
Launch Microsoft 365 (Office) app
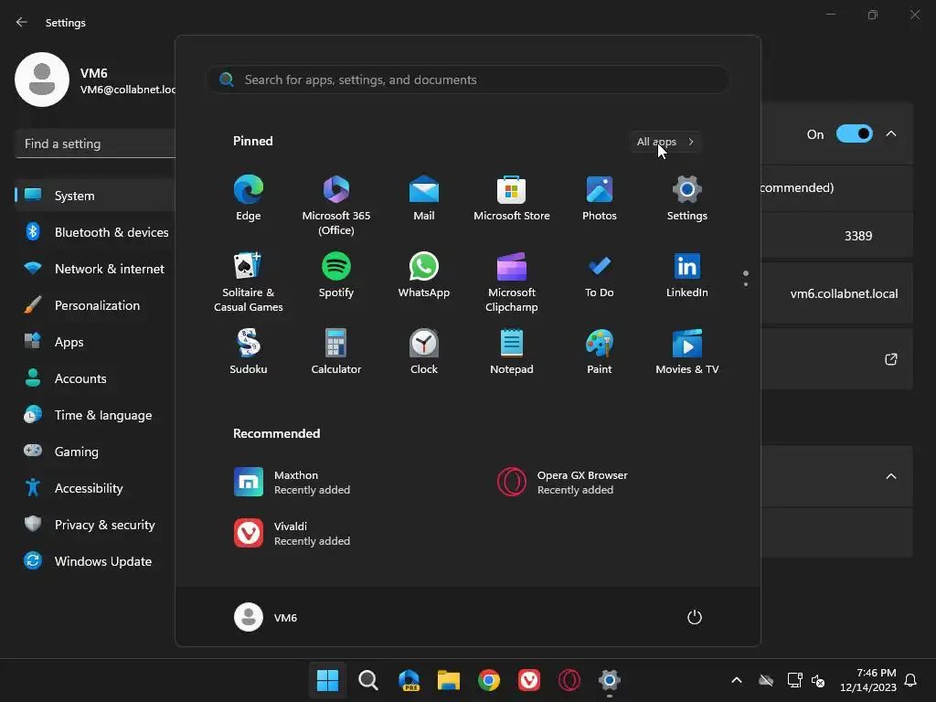point(336,206)
